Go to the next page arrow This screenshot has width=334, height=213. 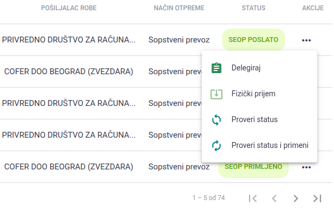(296, 198)
